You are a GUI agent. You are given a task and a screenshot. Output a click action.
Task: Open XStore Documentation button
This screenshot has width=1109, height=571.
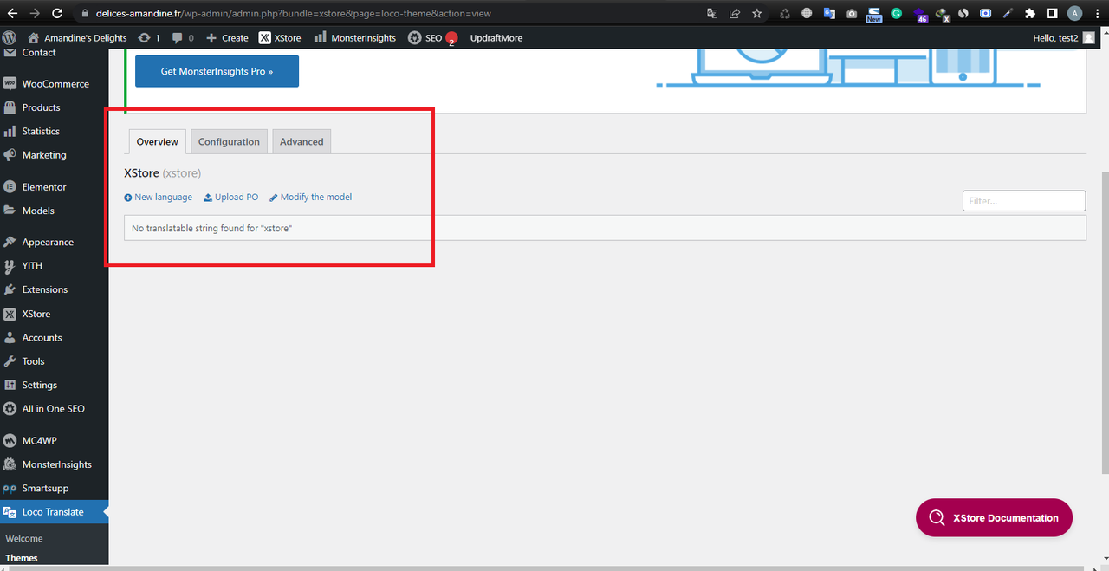(x=994, y=517)
